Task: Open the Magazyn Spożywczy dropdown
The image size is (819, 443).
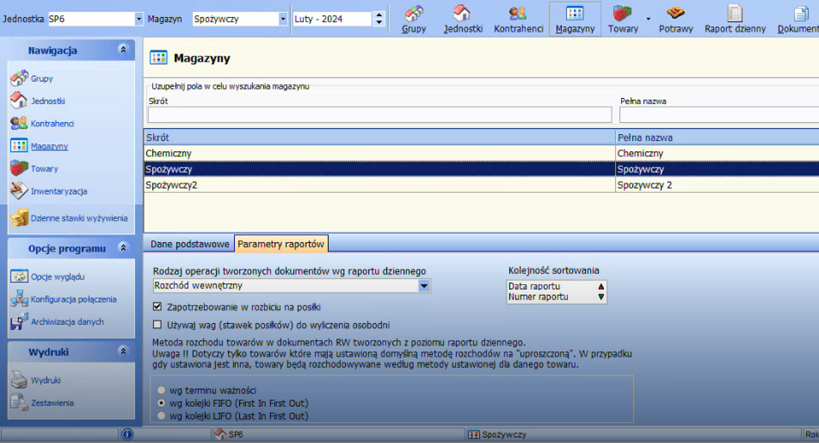Action: 282,19
